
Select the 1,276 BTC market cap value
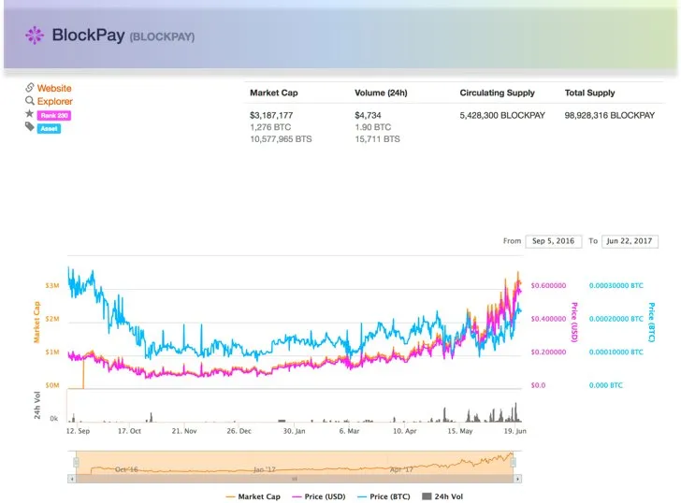pos(270,127)
